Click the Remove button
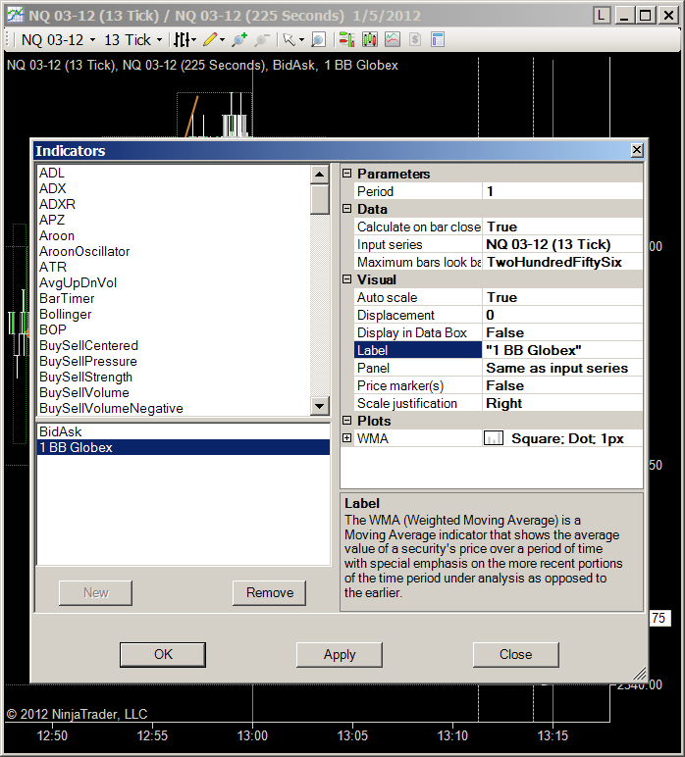The image size is (685, 757). point(270,592)
